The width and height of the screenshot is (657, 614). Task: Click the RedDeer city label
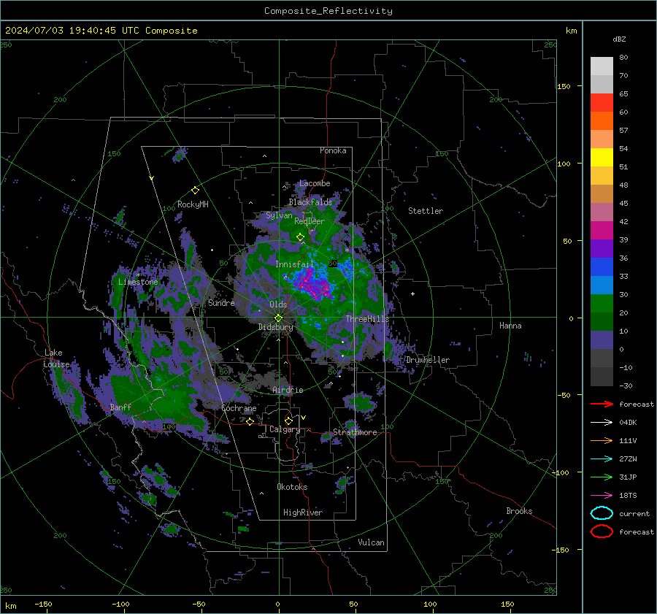coord(310,221)
